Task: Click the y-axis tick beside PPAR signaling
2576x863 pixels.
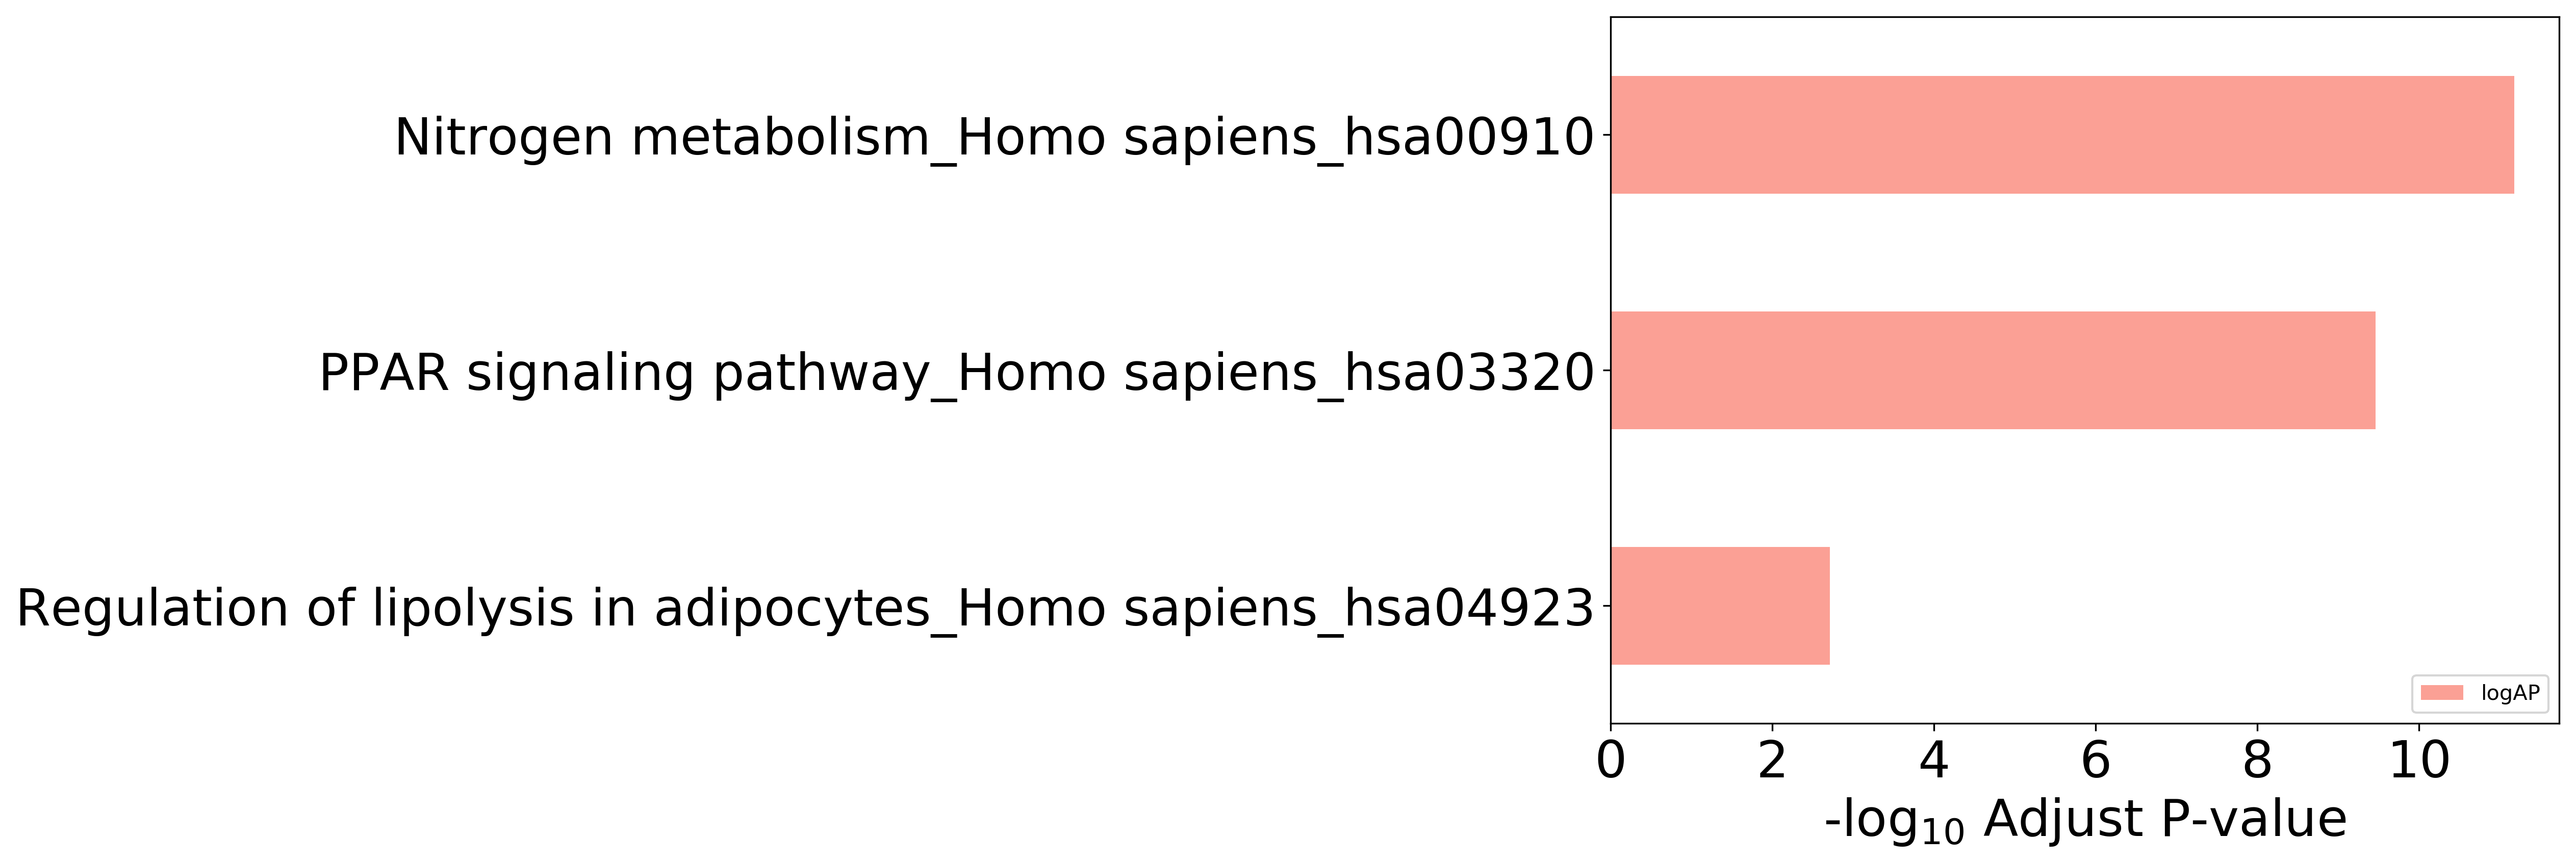Action: tap(1606, 370)
